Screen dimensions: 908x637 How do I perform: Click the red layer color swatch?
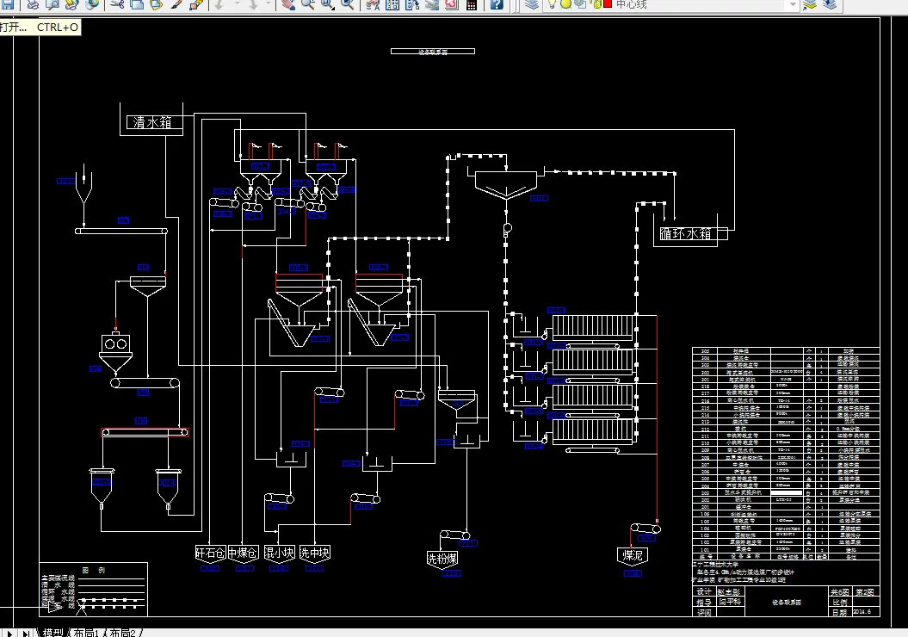(608, 3)
